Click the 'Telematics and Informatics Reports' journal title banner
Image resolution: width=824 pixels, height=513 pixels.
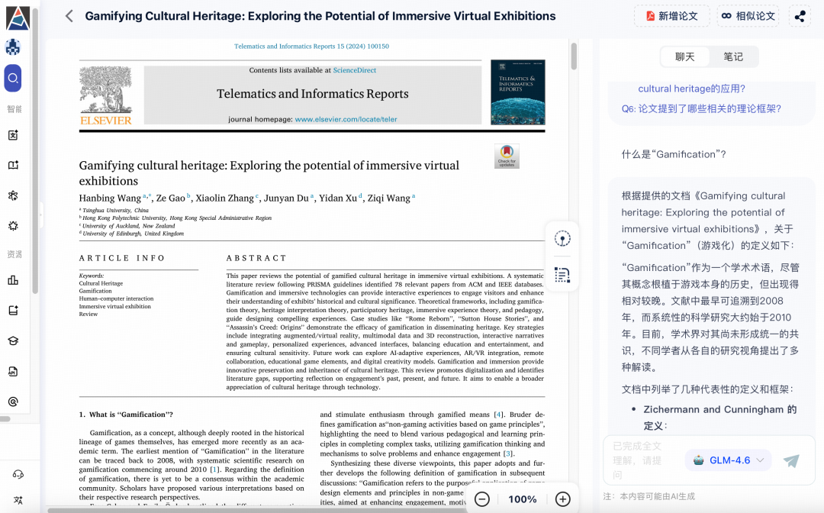point(313,94)
